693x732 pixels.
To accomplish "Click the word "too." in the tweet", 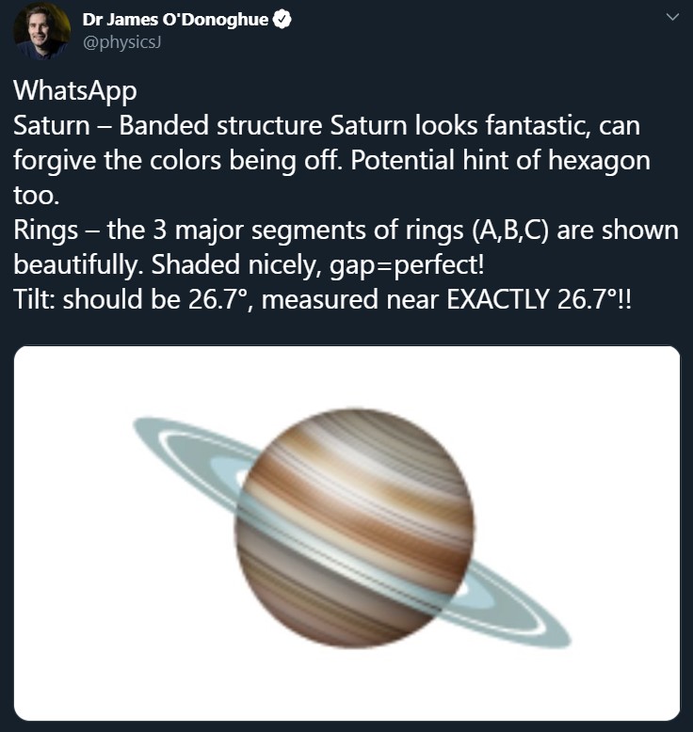I will [x=34, y=196].
